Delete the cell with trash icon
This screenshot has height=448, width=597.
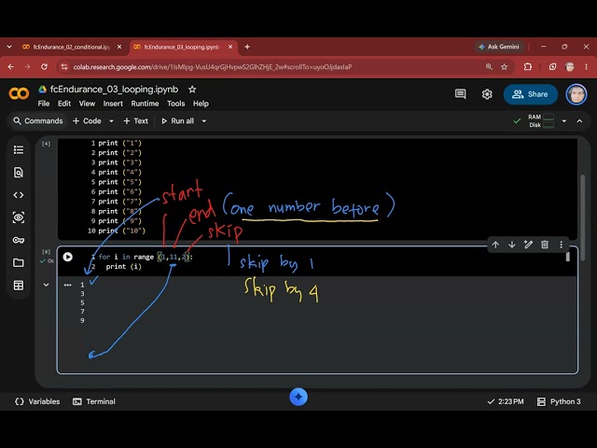(x=545, y=245)
